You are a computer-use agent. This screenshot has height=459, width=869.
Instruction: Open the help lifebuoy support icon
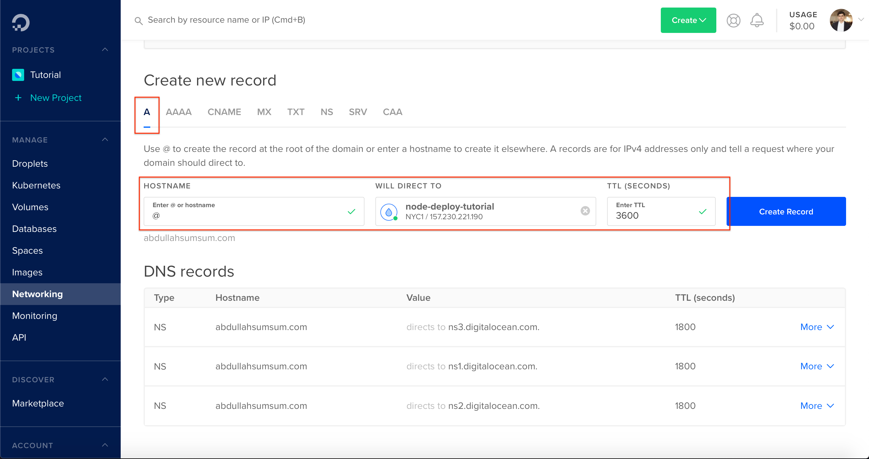click(734, 21)
